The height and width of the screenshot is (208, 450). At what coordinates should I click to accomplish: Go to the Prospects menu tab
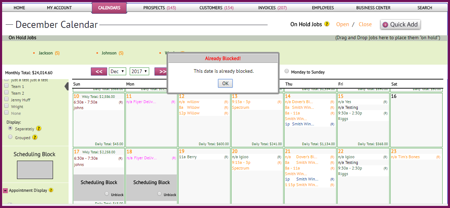[x=159, y=8]
